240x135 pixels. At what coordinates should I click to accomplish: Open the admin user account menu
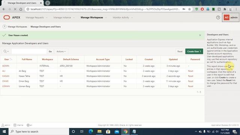click(x=231, y=18)
